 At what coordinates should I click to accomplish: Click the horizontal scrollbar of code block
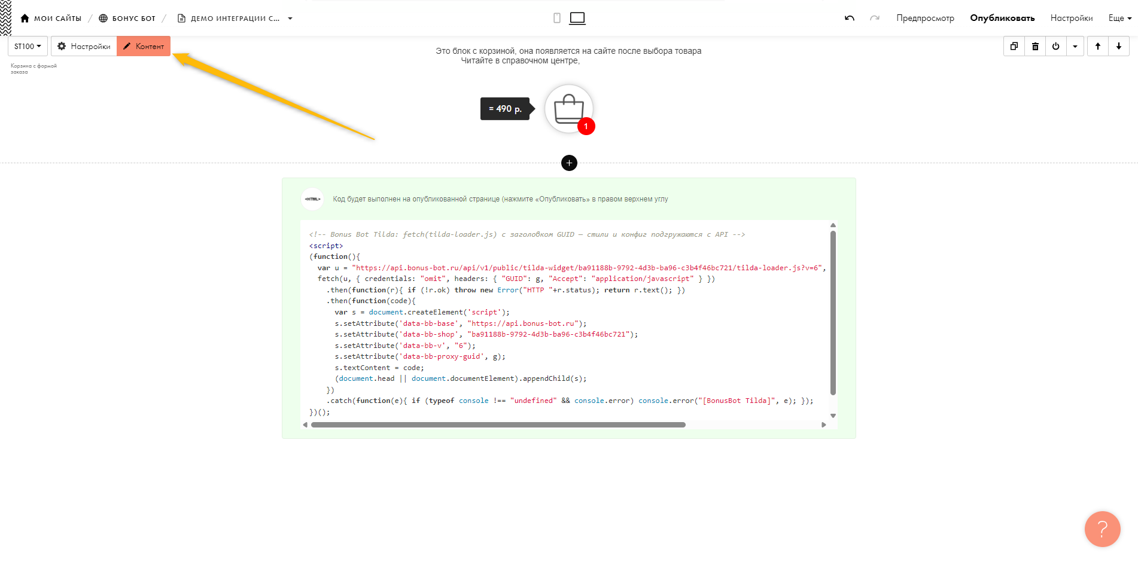tap(498, 424)
